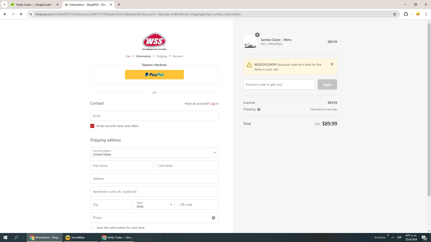This screenshot has height=242, width=431.
Task: Click the Apartment, suite, etc. field
Action: (x=154, y=192)
